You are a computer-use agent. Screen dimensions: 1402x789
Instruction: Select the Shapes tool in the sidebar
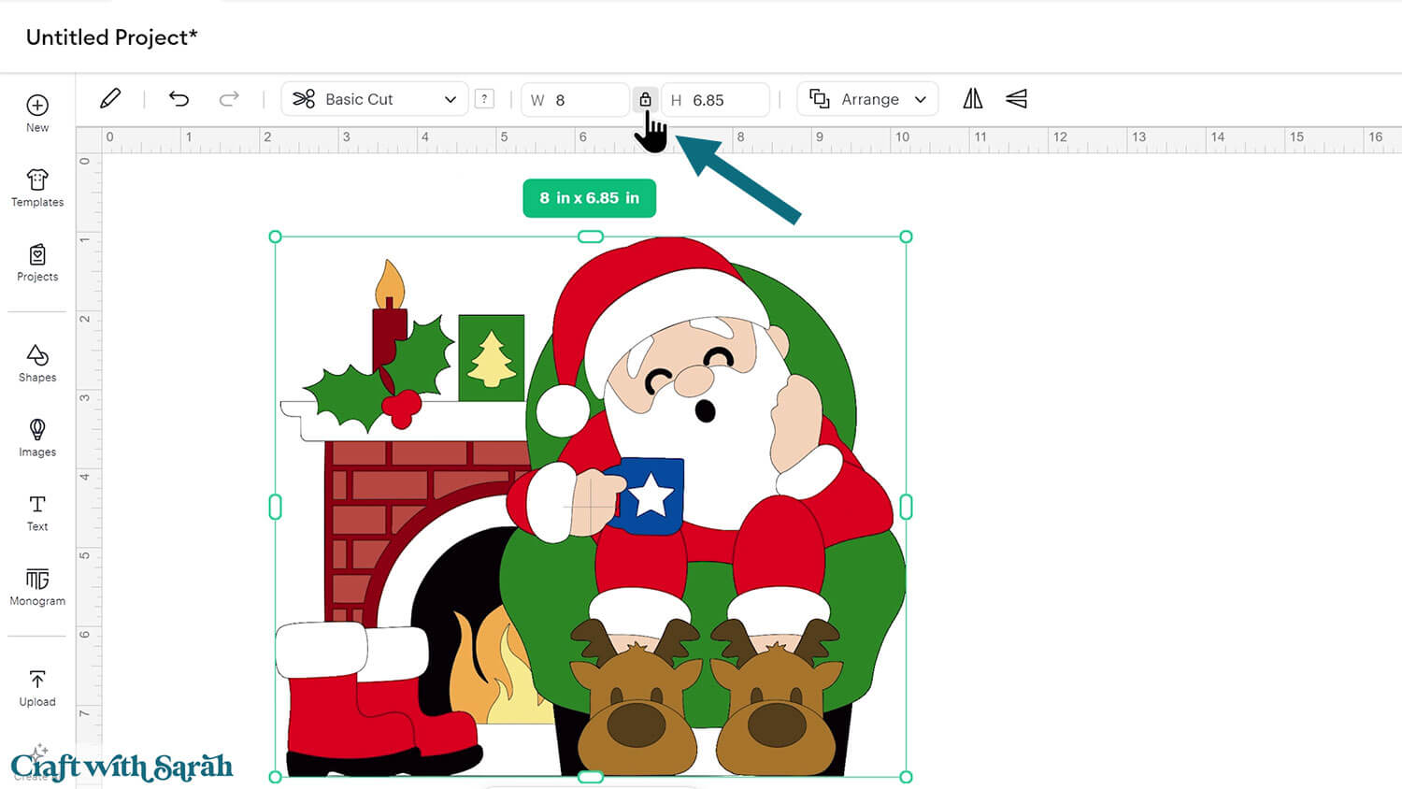pyautogui.click(x=36, y=365)
